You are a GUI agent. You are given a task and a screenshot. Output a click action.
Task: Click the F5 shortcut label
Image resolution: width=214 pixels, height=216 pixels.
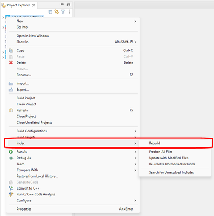[131, 110]
